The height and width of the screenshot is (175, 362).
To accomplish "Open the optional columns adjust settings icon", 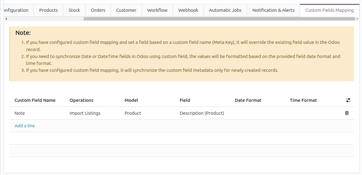I will tap(348, 100).
